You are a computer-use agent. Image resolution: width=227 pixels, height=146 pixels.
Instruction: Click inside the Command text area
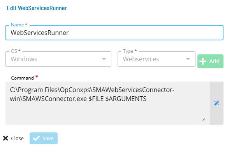pyautogui.click(x=107, y=103)
